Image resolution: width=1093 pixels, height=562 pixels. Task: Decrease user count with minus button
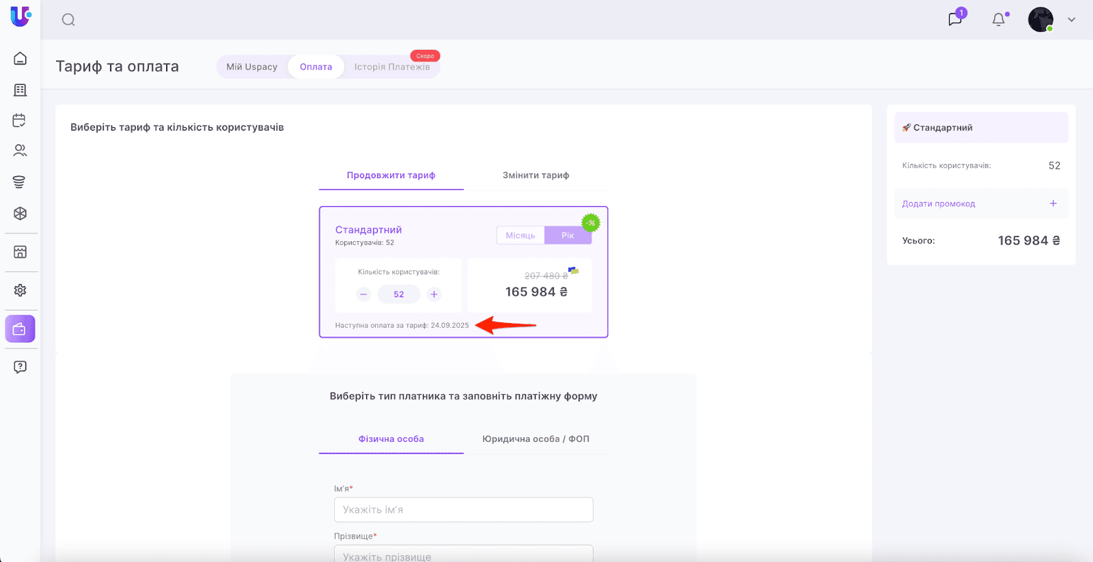(x=363, y=294)
